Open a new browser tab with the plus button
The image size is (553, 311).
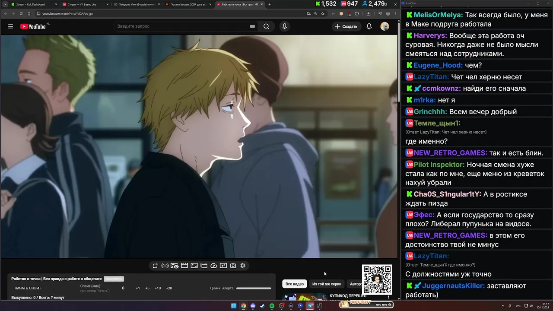pyautogui.click(x=270, y=4)
